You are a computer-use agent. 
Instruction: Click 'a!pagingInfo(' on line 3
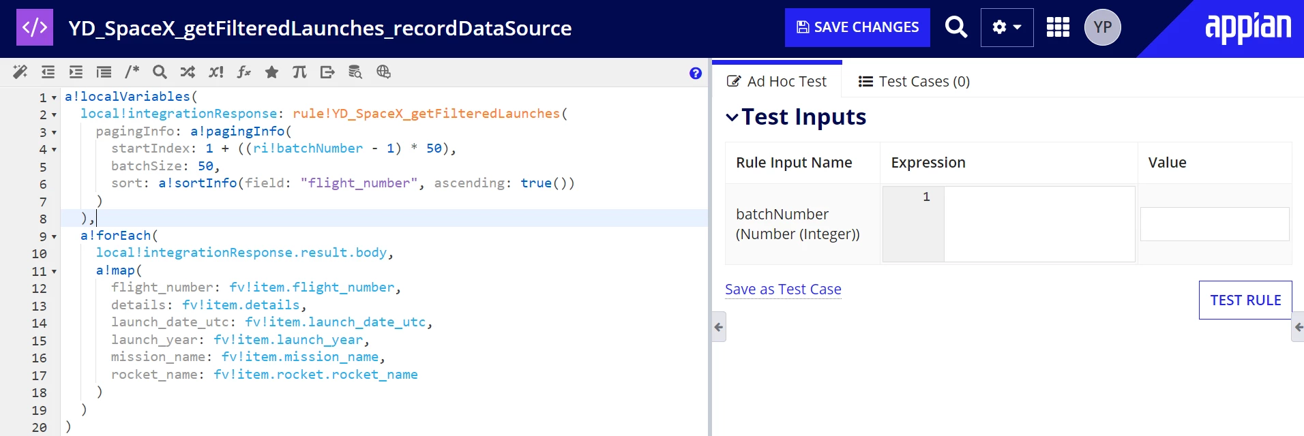(241, 131)
